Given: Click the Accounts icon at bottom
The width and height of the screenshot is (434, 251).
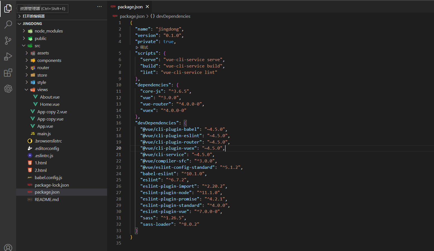Looking at the screenshot, I should 8,247.
